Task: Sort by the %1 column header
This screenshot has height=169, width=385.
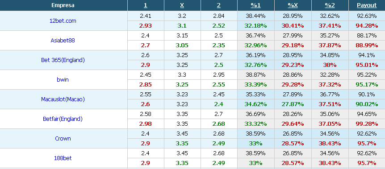Action: pos(255,5)
